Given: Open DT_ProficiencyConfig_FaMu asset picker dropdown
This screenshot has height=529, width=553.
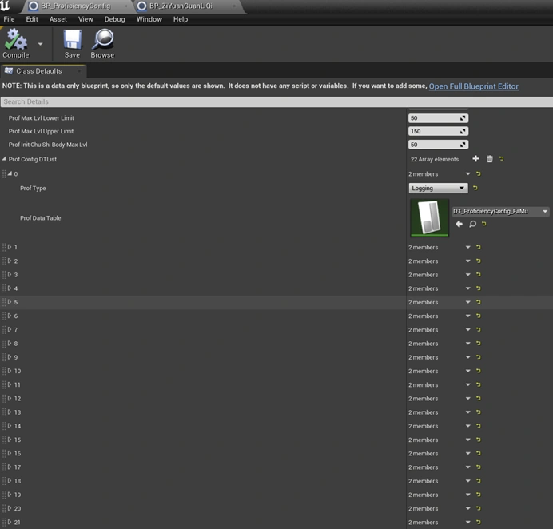Looking at the screenshot, I should point(500,211).
